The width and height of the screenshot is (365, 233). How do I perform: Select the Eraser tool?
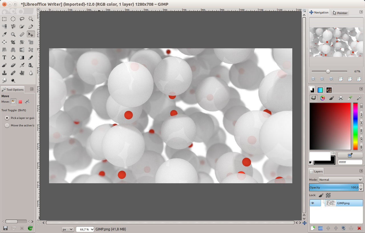[x=13, y=65]
